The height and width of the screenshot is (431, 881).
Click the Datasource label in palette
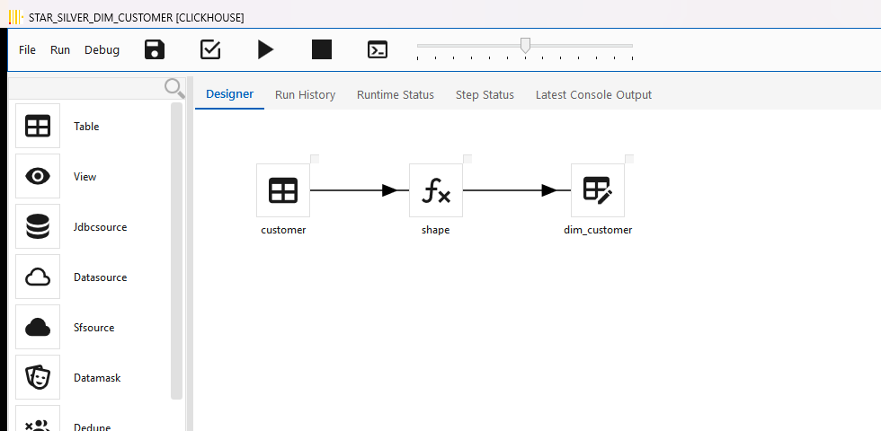coord(100,277)
